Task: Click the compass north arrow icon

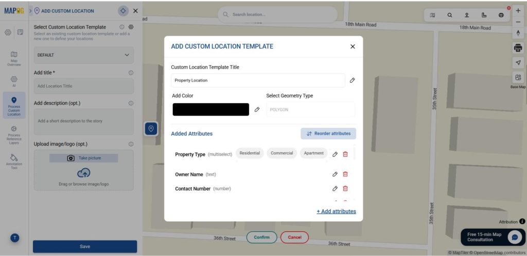Action: 518,33
